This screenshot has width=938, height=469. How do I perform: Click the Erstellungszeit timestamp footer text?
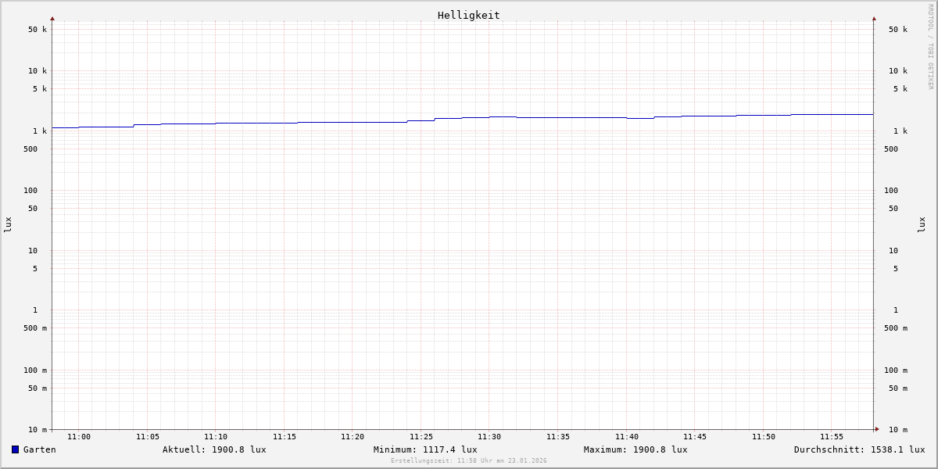[468, 461]
